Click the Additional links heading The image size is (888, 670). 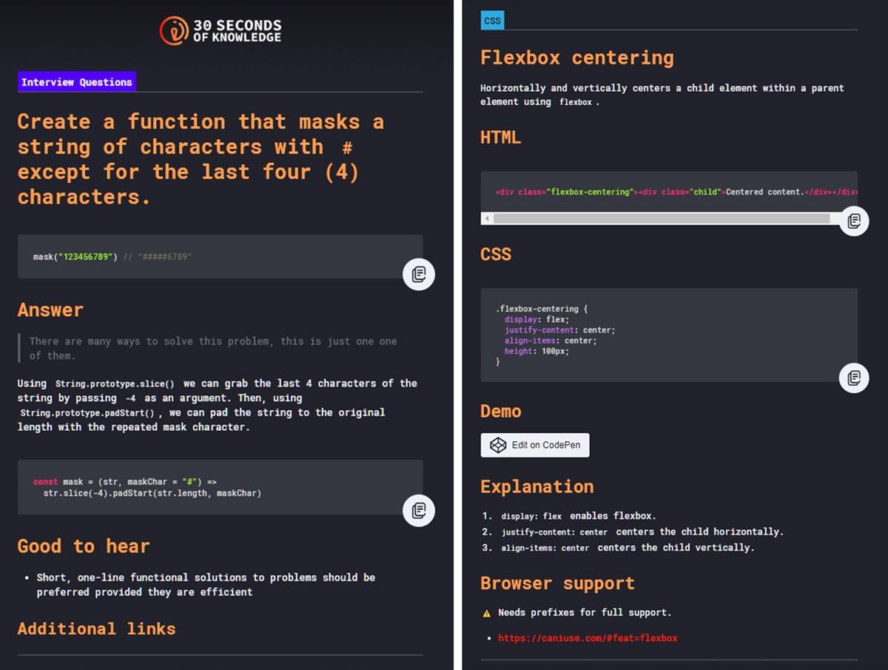[96, 629]
